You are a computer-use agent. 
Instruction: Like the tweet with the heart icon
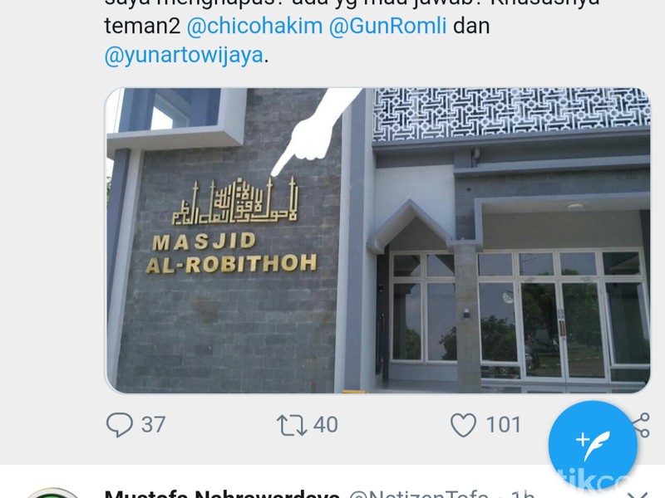[x=463, y=425]
